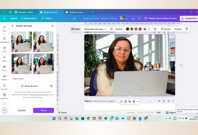Screen dimensions: 198x135
Task: Open the Favoritos sidebar panel
Action: [4, 87]
